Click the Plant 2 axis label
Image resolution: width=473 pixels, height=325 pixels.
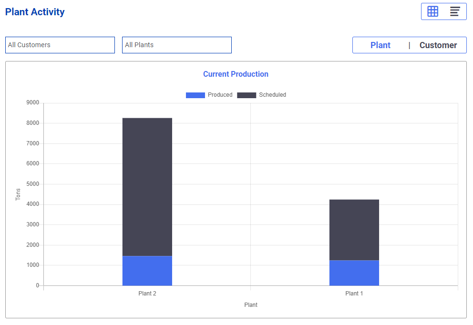(147, 294)
